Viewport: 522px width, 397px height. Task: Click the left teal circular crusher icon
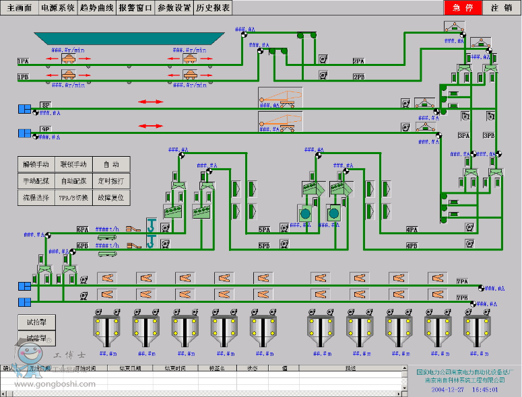(x=305, y=213)
